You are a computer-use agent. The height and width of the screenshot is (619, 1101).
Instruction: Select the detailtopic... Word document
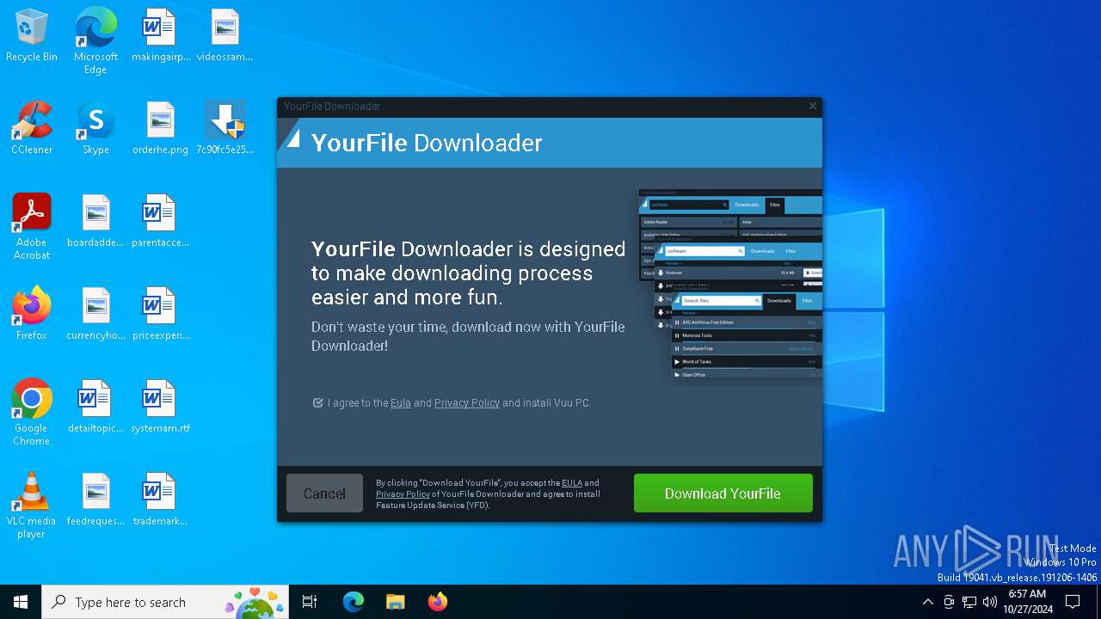[x=95, y=407]
